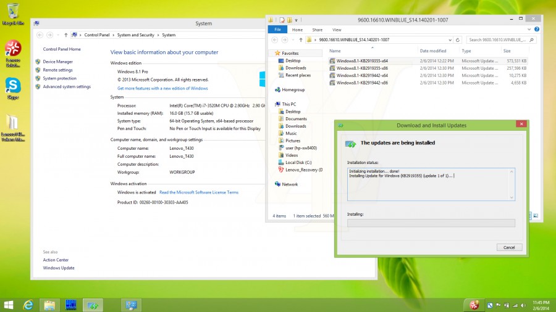556x312 pixels.
Task: Switch to the Control Panel taskbar icon
Action: tap(131, 305)
